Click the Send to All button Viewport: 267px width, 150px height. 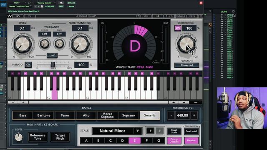tap(191, 131)
